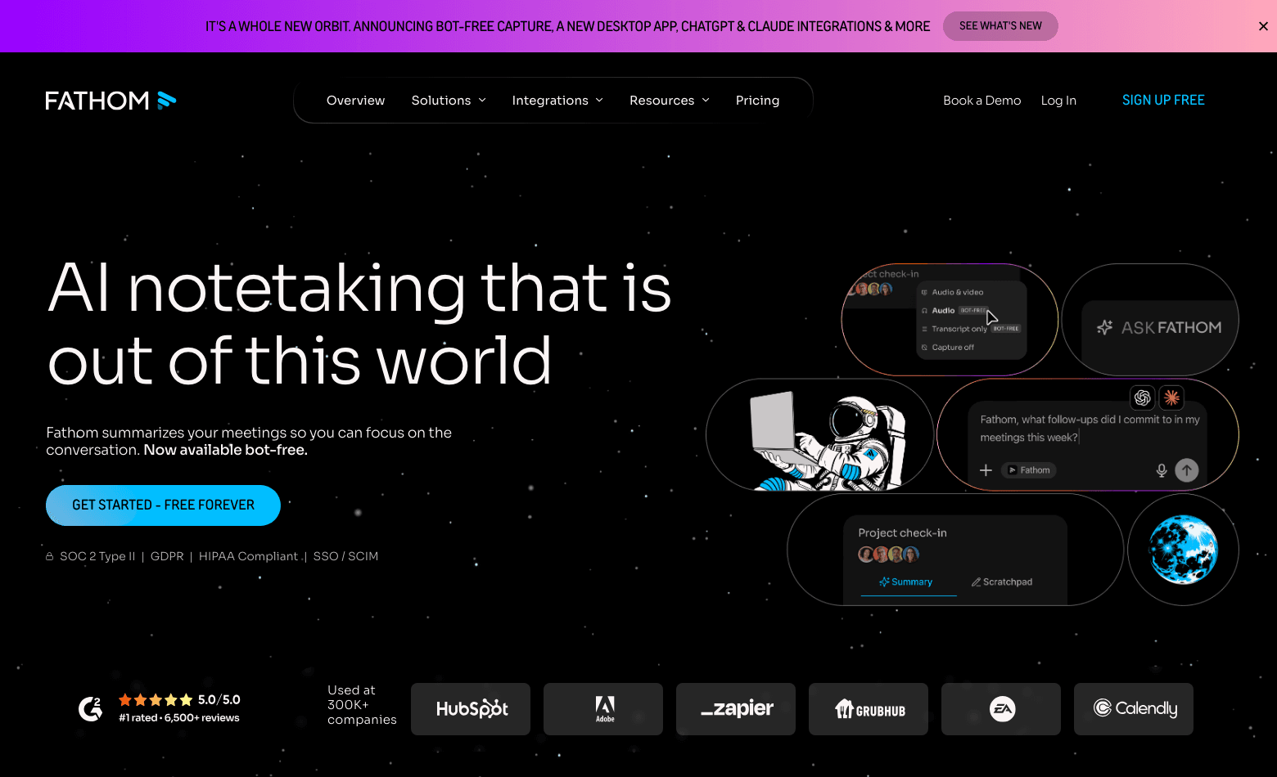The image size is (1277, 777).
Task: Click the plus icon in the chat prompt box
Action: point(986,470)
